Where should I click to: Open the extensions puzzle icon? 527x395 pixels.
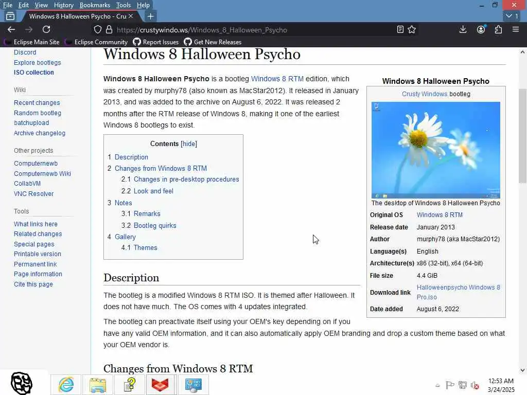[498, 29]
